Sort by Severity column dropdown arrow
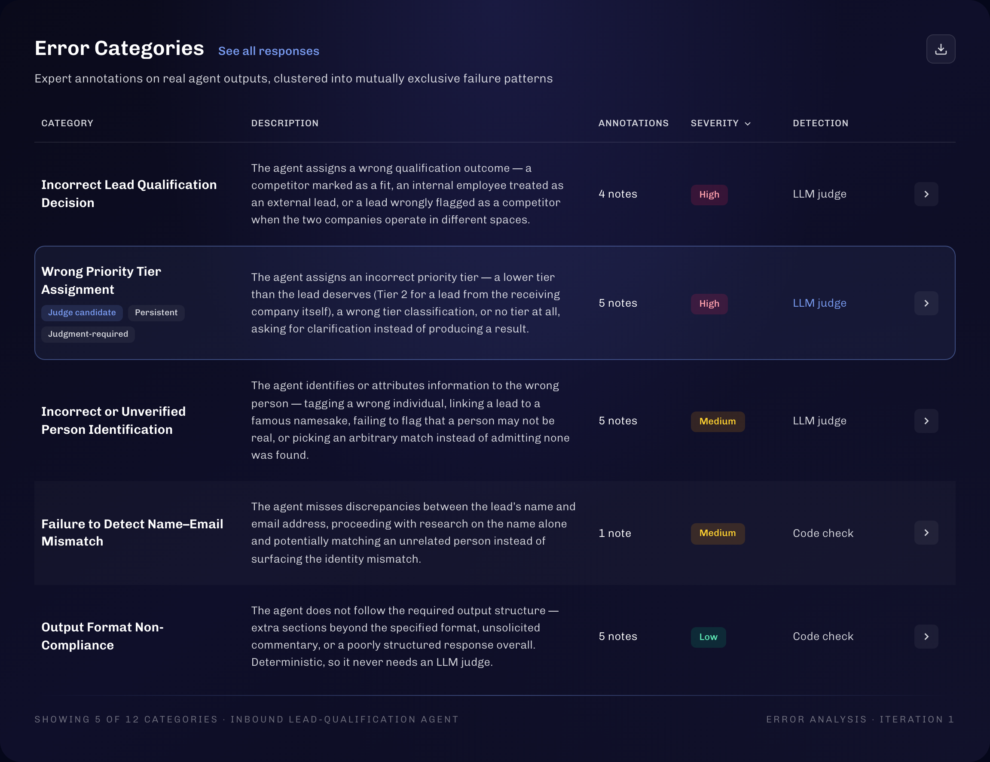The height and width of the screenshot is (762, 990). coord(748,124)
